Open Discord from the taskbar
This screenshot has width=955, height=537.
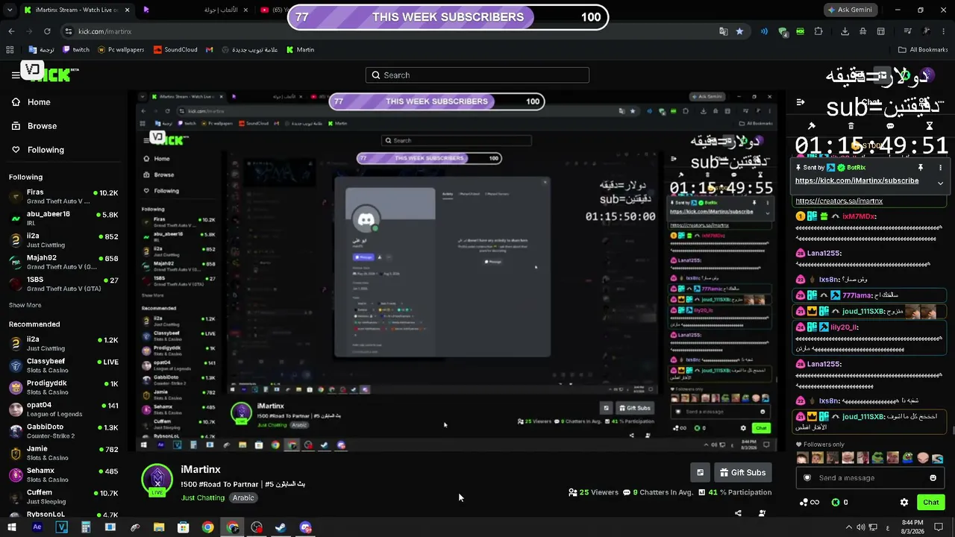pos(305,527)
